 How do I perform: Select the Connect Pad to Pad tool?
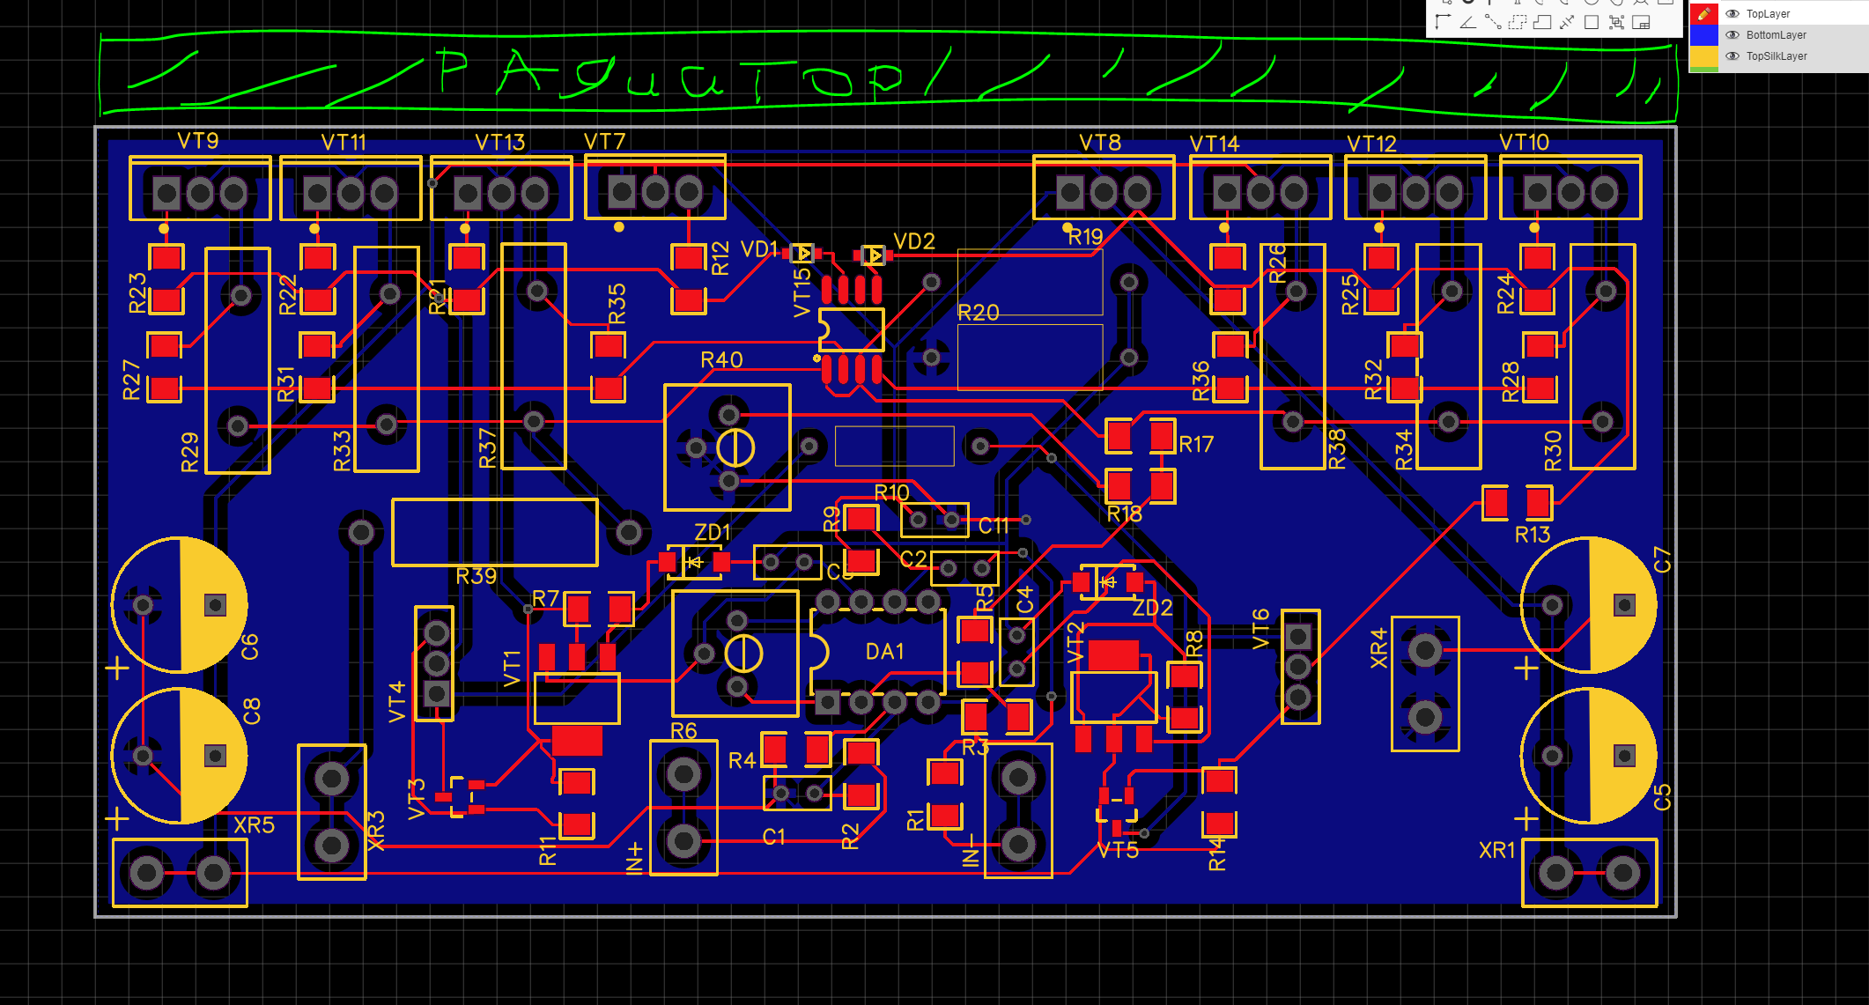(1492, 22)
